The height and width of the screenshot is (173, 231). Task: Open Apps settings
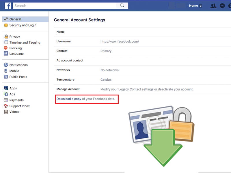point(13,88)
